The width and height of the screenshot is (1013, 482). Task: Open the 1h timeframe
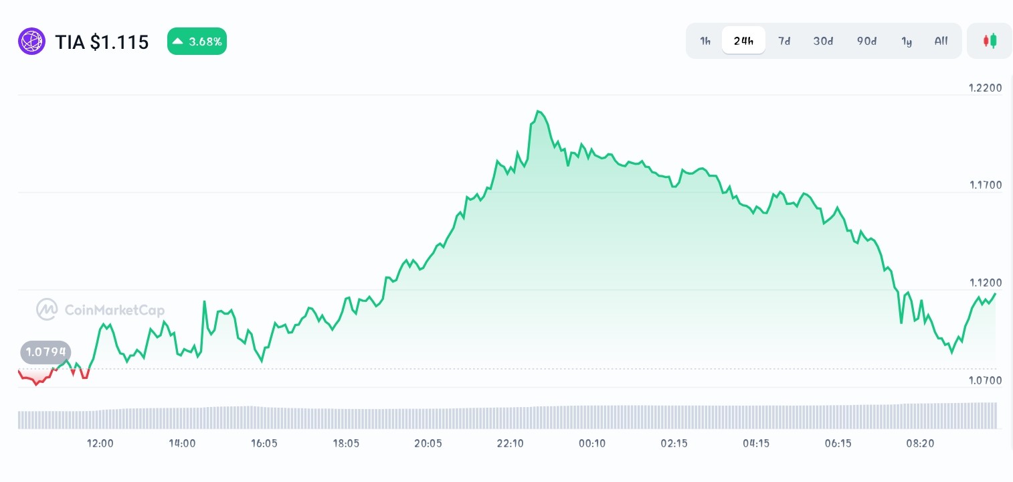click(x=705, y=41)
